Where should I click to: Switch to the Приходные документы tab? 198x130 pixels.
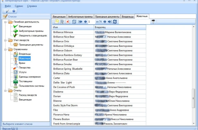pyautogui.click(x=107, y=16)
